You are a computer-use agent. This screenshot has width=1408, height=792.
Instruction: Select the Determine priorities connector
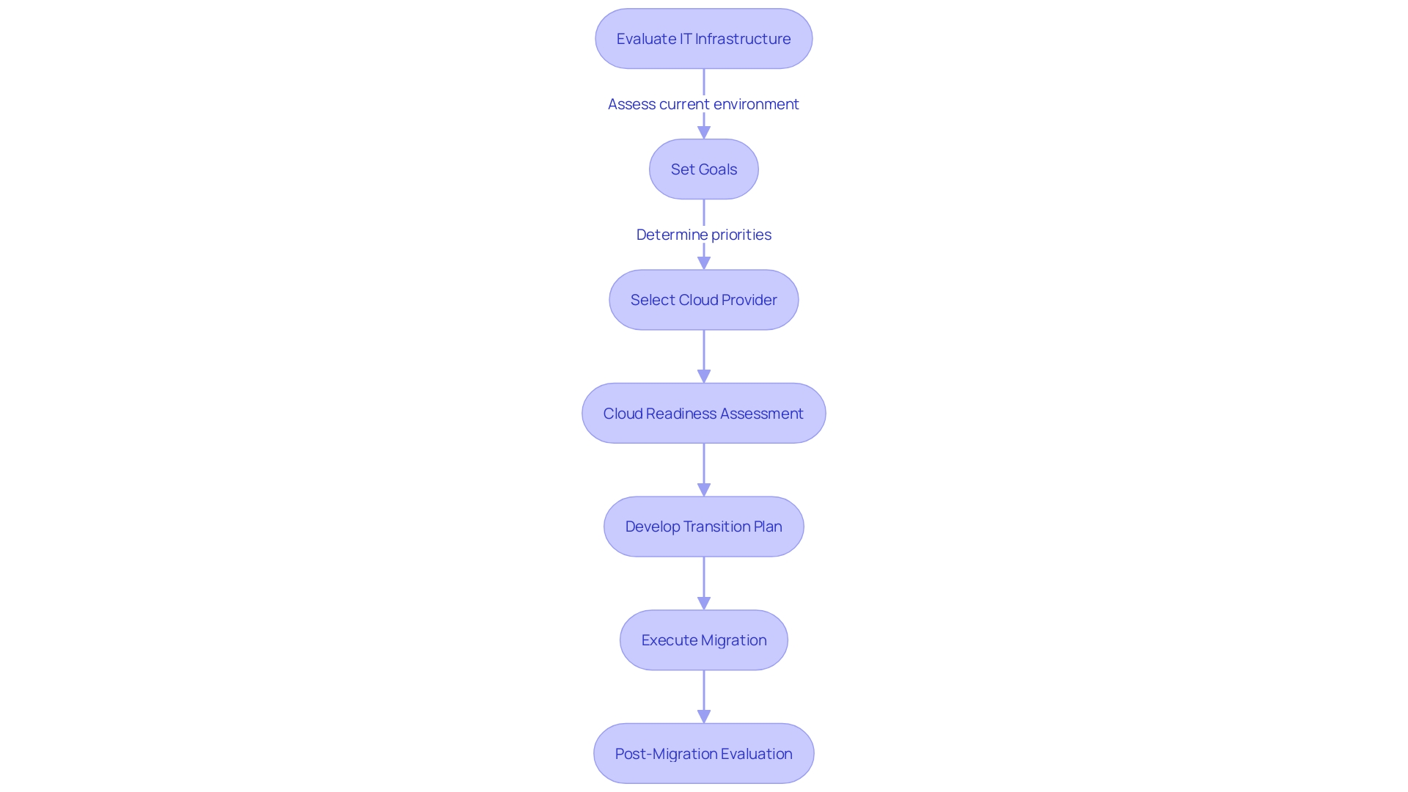[x=704, y=234]
